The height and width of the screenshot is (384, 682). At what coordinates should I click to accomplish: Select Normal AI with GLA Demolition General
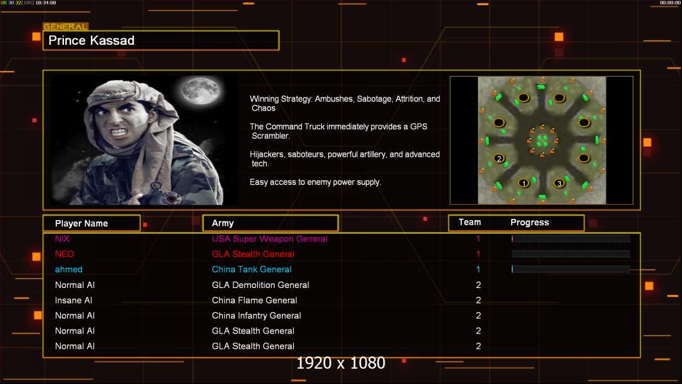point(75,285)
